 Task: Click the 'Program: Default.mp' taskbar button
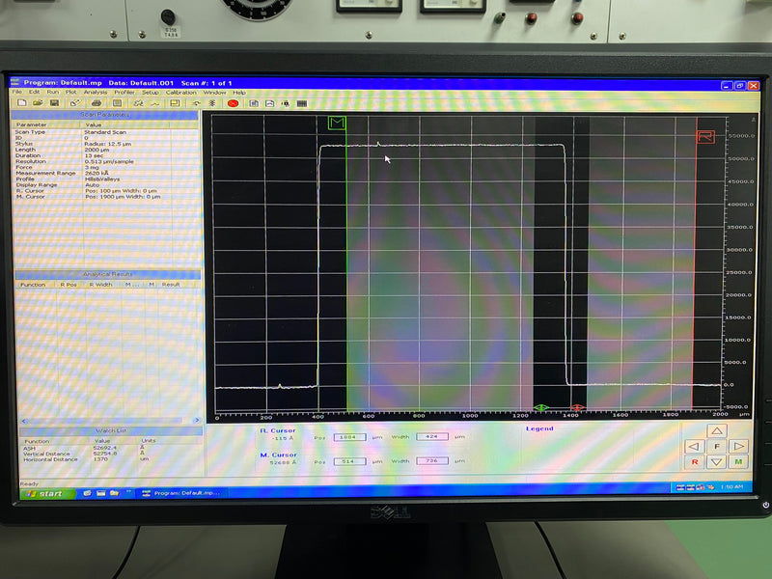coord(181,493)
